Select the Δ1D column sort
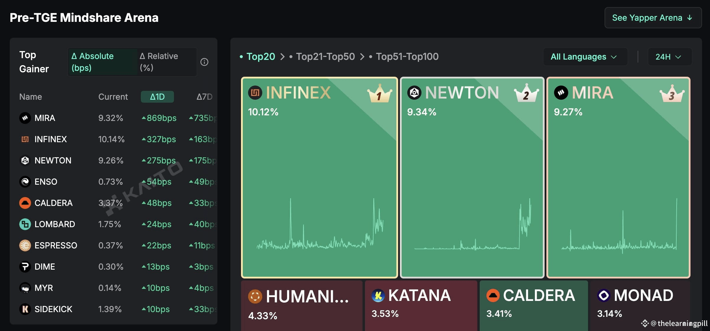This screenshot has width=710, height=331. coord(157,97)
